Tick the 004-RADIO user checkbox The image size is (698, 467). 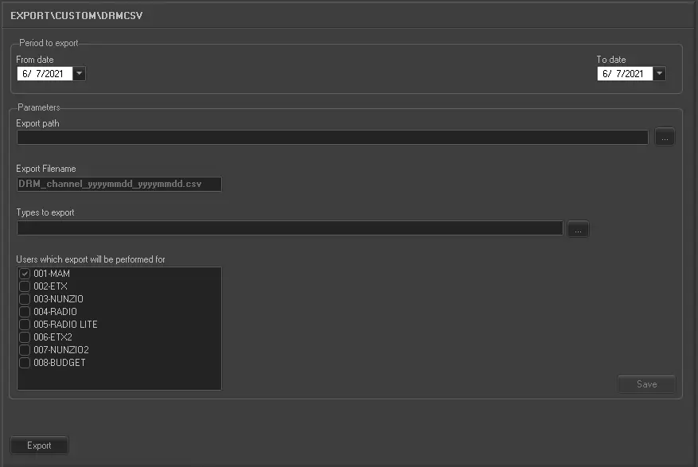point(25,312)
